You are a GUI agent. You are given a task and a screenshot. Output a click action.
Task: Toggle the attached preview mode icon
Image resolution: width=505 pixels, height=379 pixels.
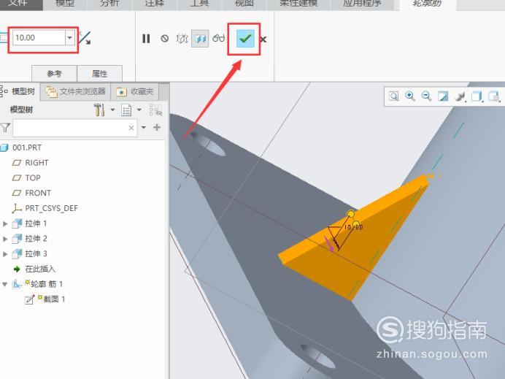coord(200,39)
